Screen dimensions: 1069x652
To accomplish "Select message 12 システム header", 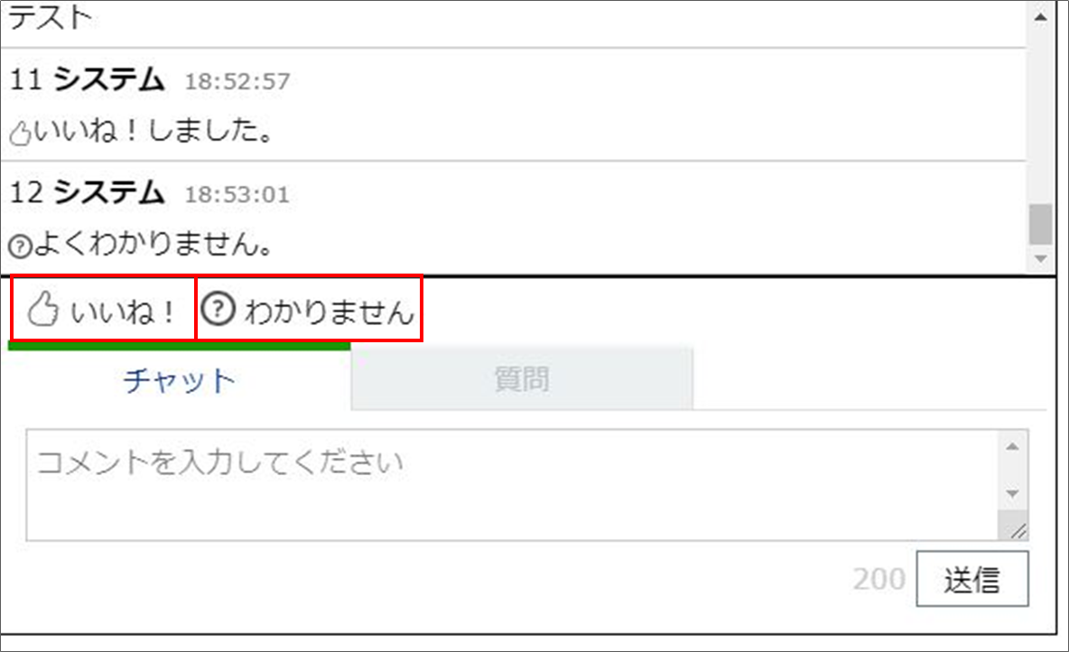I will tap(149, 193).
